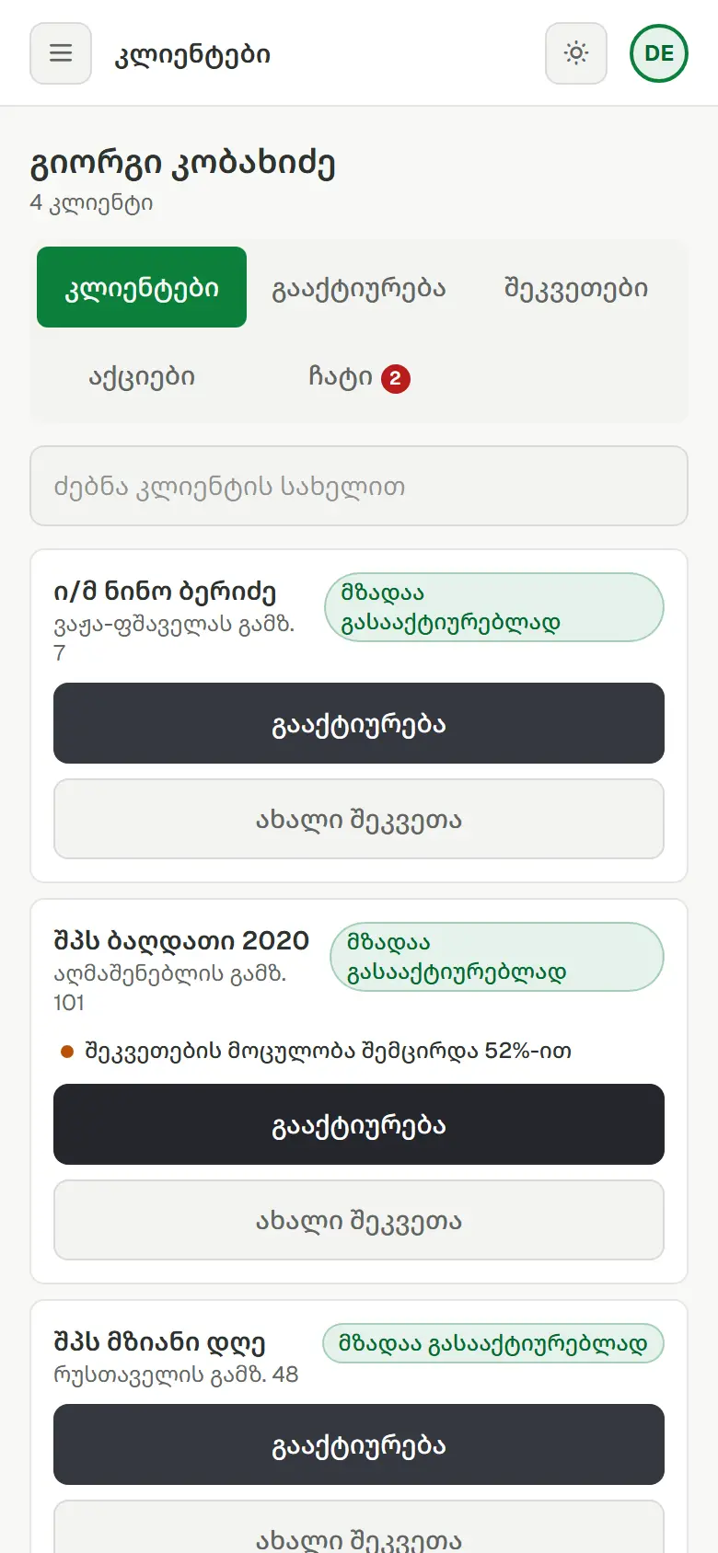718x1553 pixels.
Task: Go to the აქციები tab
Action: point(142,375)
